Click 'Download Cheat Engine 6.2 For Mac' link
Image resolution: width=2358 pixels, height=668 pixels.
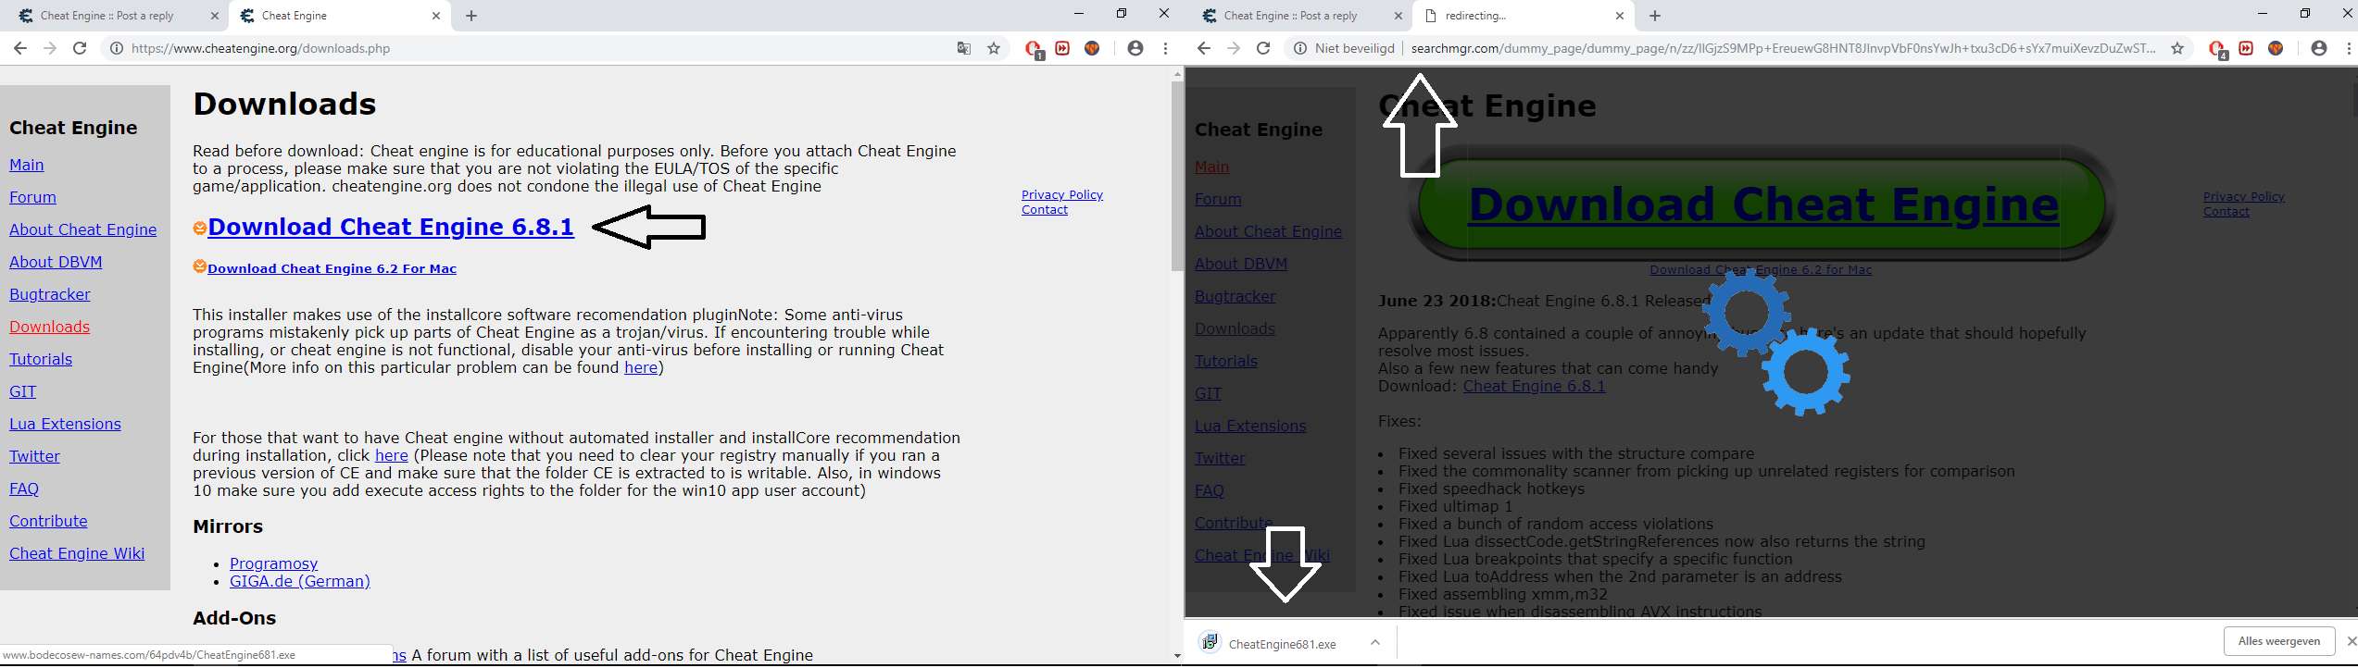pyautogui.click(x=332, y=268)
